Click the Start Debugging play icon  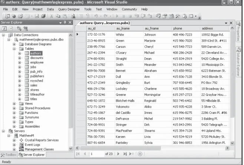click(117, 16)
